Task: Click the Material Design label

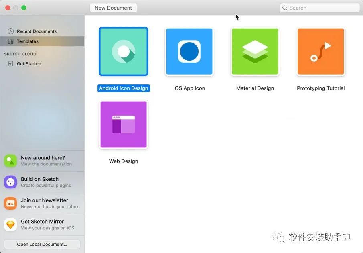Action: pyautogui.click(x=255, y=88)
